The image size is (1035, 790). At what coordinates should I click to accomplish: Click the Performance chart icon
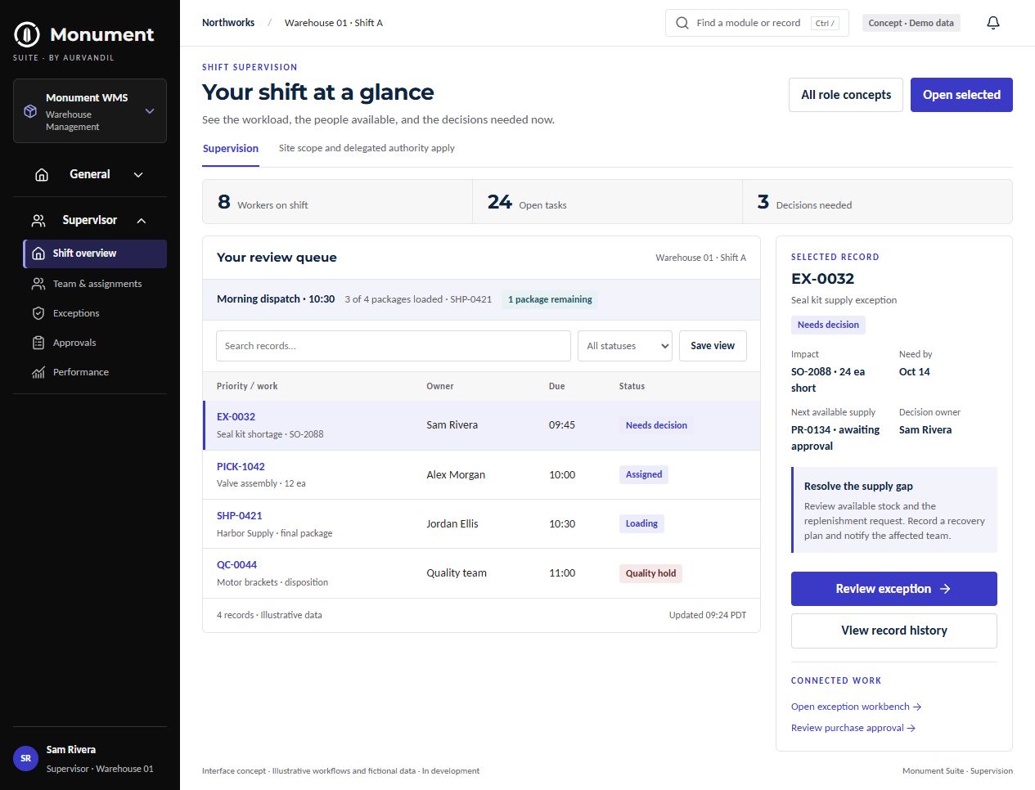click(x=38, y=372)
